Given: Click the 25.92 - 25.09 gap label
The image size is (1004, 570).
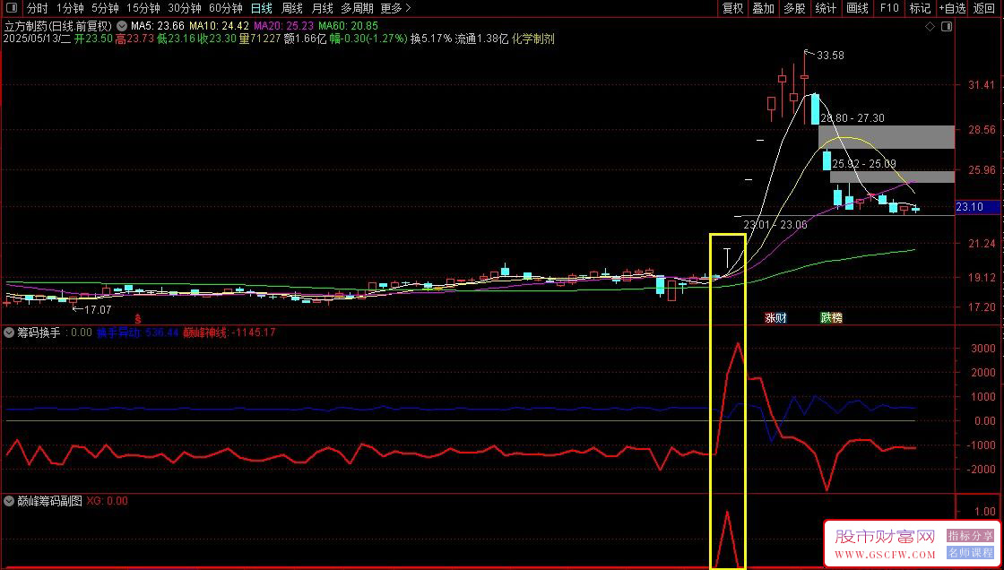Looking at the screenshot, I should [864, 164].
